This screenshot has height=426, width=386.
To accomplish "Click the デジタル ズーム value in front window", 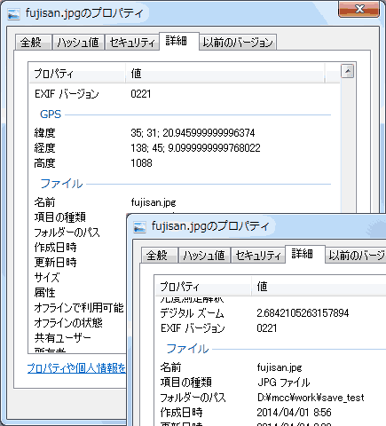I will (x=303, y=313).
